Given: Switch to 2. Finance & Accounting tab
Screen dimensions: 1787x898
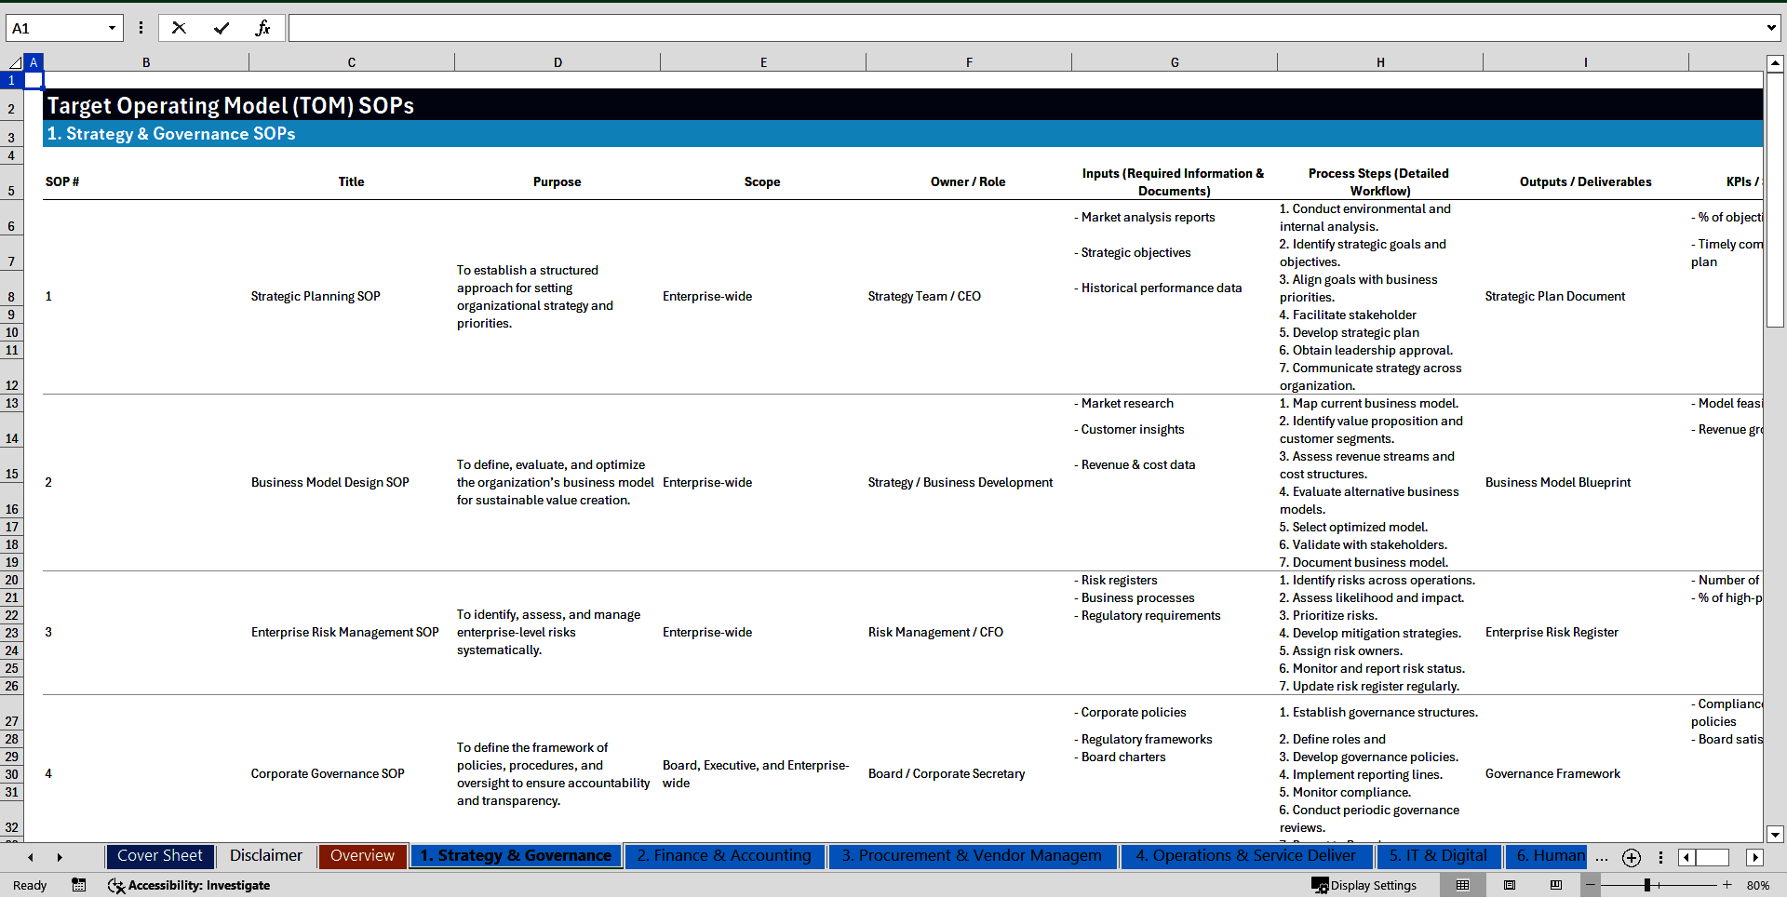Looking at the screenshot, I should click(x=723, y=856).
